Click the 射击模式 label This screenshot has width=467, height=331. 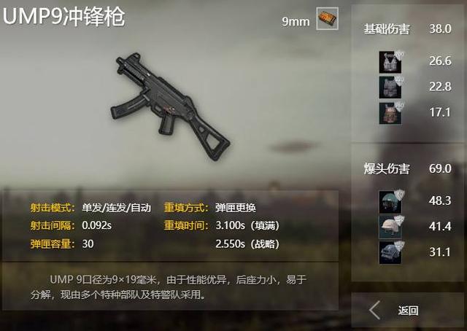pos(53,208)
